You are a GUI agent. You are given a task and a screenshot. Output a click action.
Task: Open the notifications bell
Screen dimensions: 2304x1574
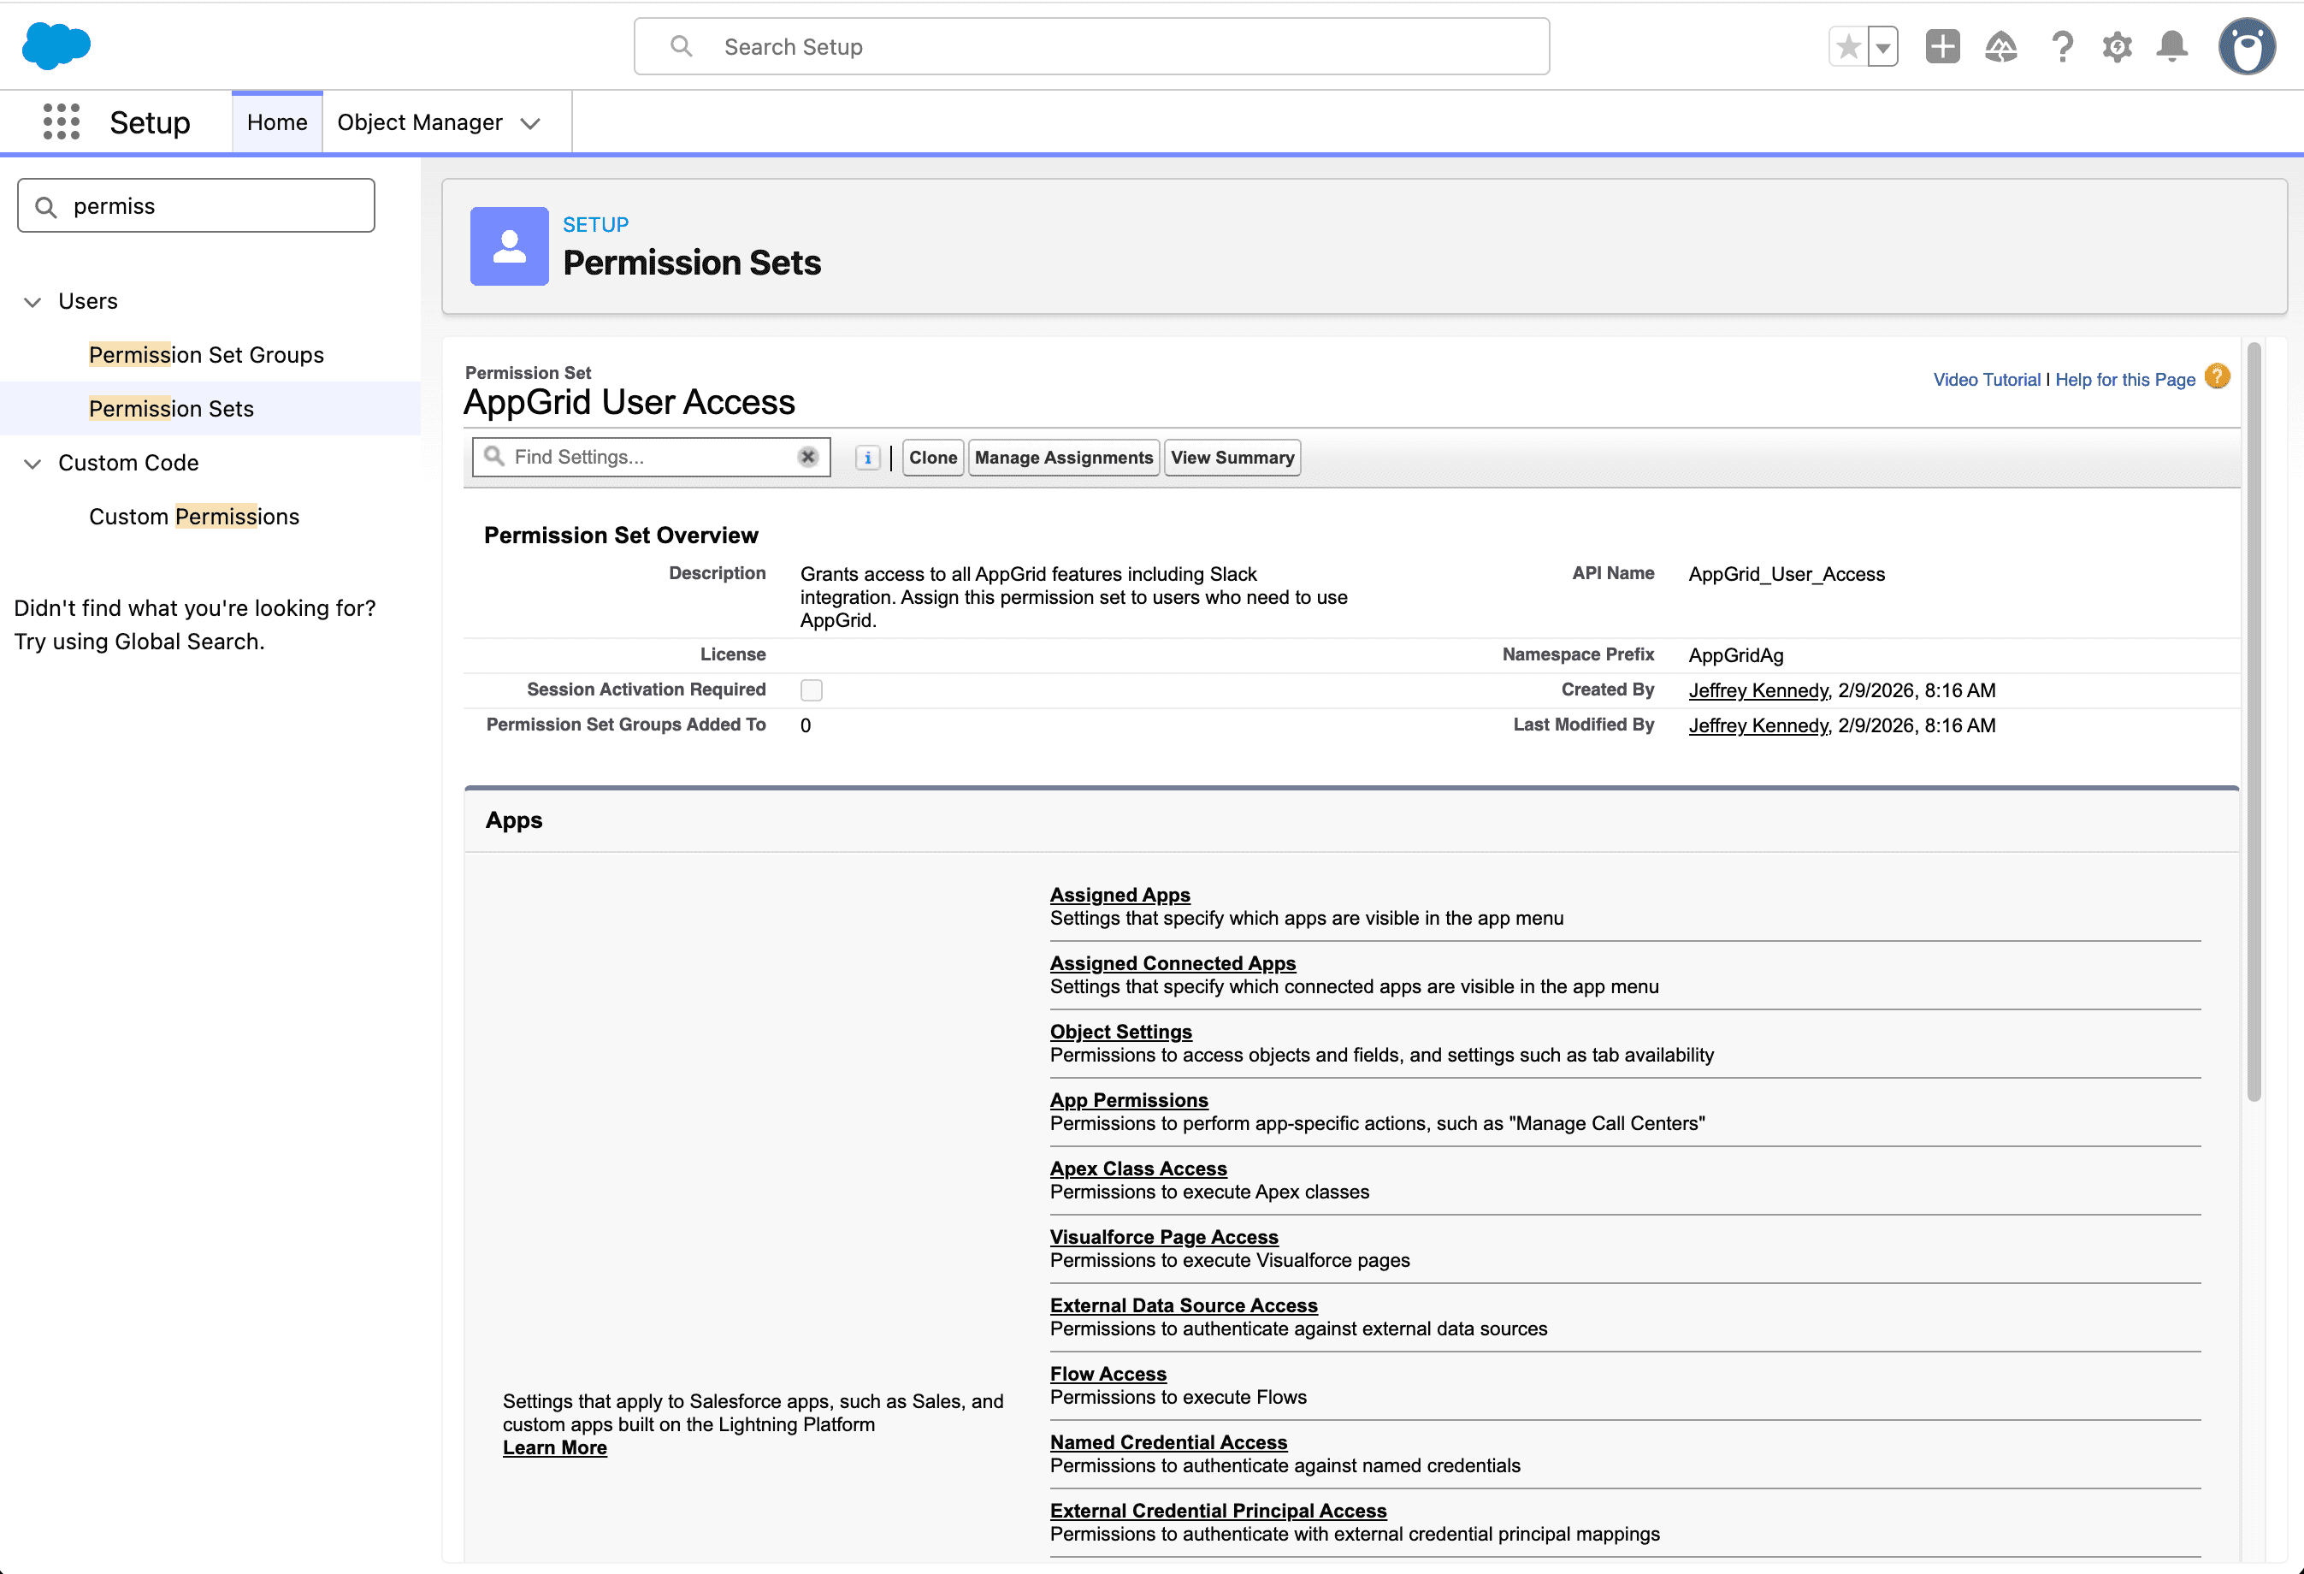pyautogui.click(x=2172, y=46)
